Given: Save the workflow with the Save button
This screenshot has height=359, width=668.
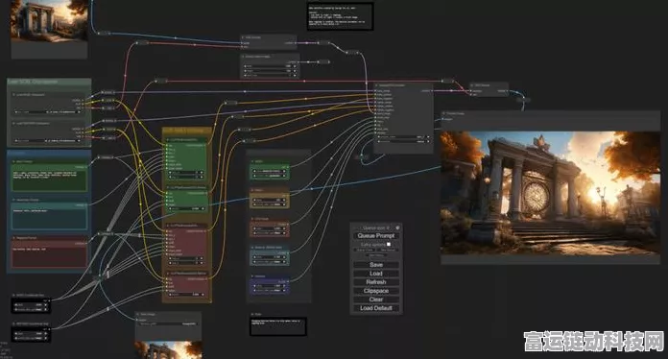Looking at the screenshot, I should pyautogui.click(x=376, y=265).
